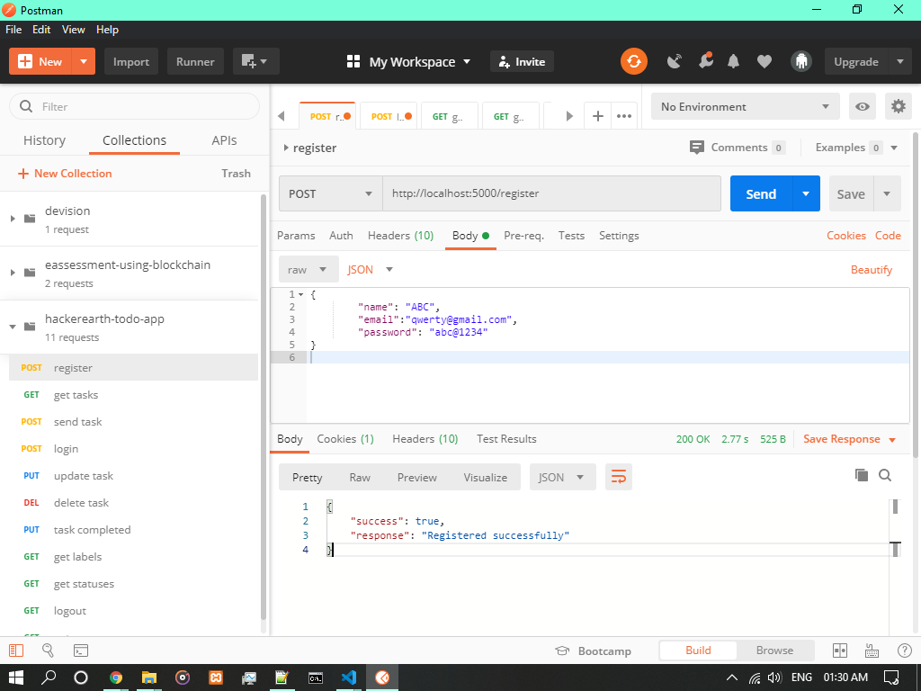Copy response body to clipboard
This screenshot has height=691, width=921.
pyautogui.click(x=861, y=475)
